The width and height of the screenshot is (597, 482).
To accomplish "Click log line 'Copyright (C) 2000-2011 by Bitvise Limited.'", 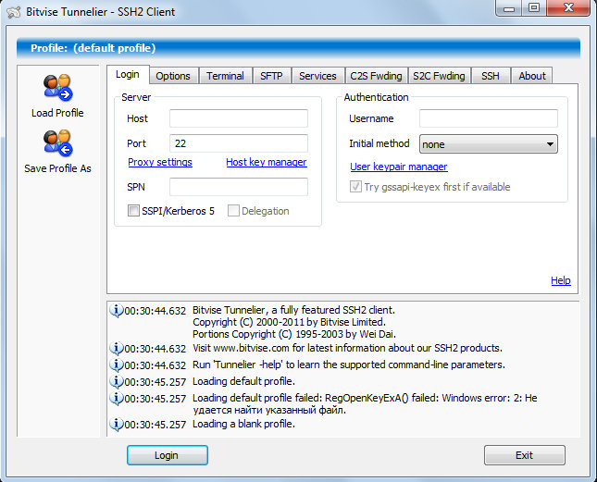I will click(289, 322).
